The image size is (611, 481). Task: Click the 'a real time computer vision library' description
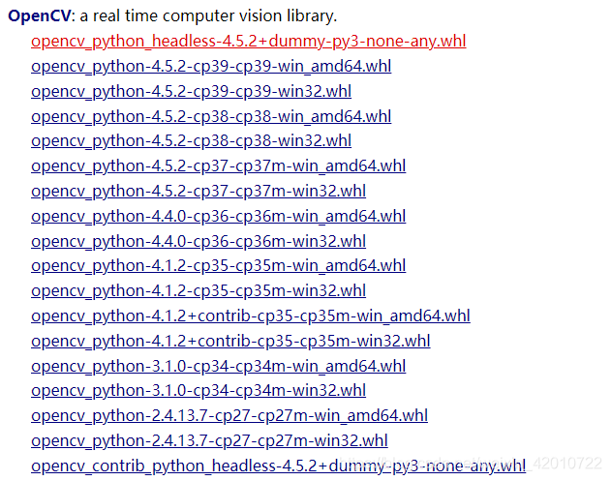(x=208, y=16)
